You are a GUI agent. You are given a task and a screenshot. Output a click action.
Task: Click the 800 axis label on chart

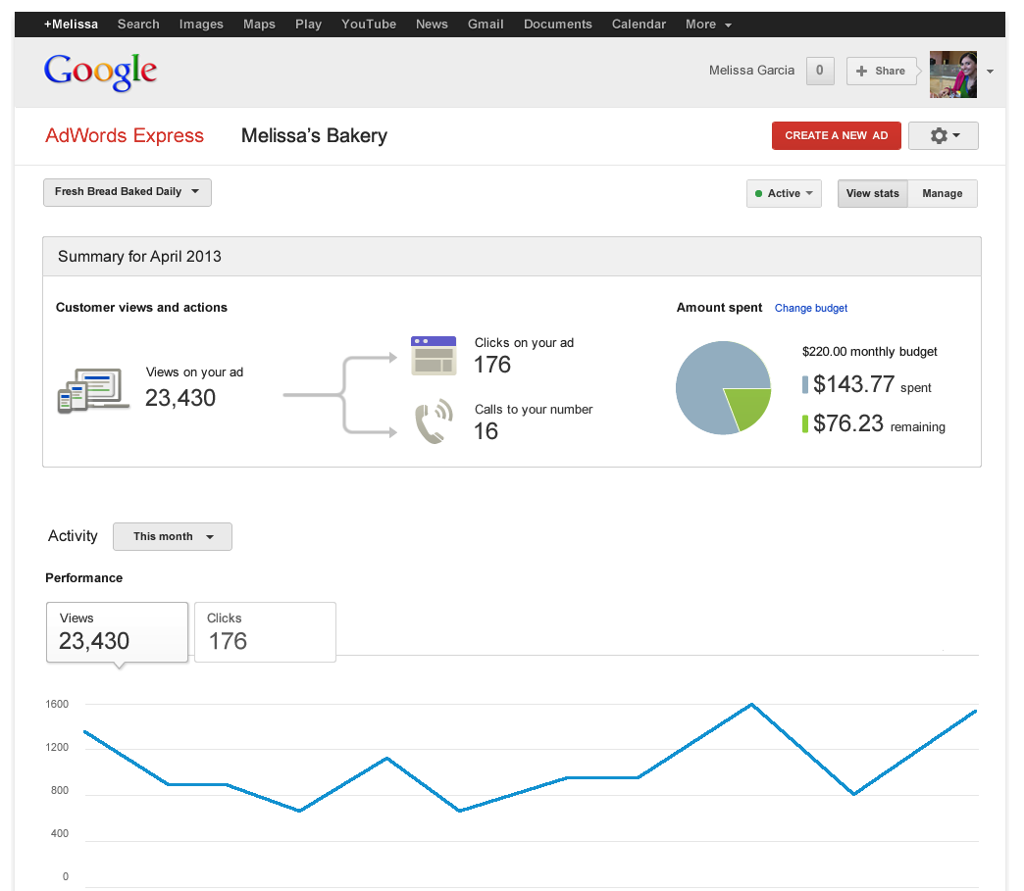pos(60,790)
